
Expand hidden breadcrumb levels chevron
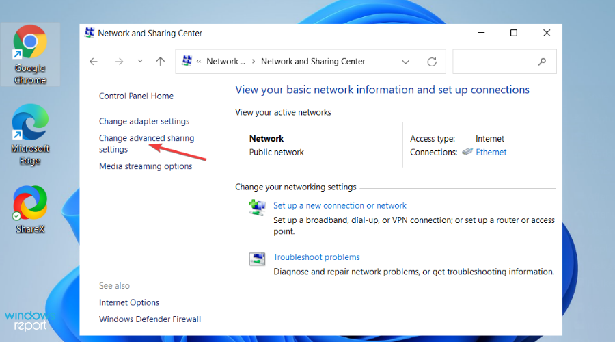(199, 62)
